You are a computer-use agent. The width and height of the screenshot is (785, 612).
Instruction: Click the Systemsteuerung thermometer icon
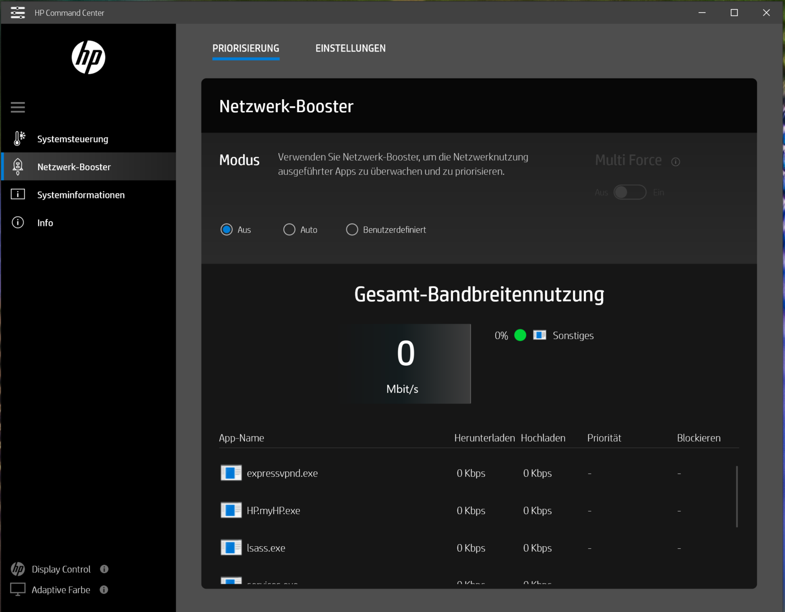point(19,139)
